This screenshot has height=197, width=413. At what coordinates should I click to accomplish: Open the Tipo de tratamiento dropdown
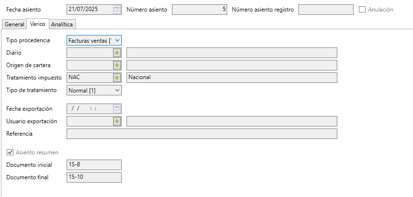117,90
